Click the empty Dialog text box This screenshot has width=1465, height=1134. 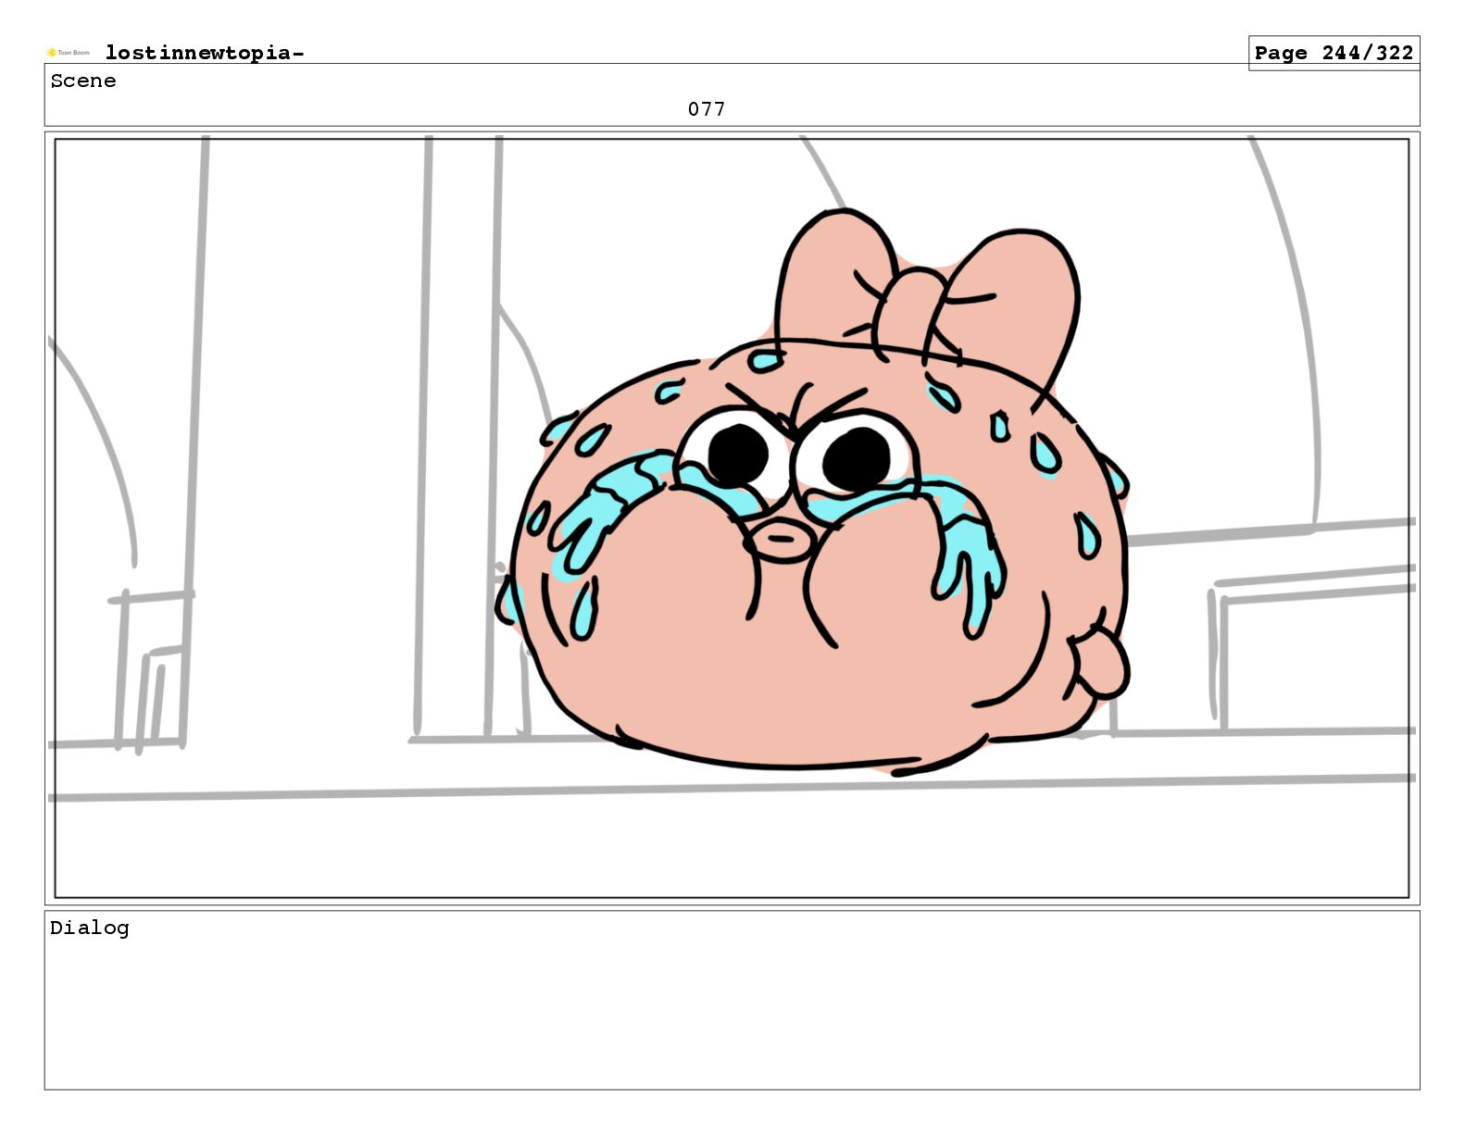[732, 1001]
